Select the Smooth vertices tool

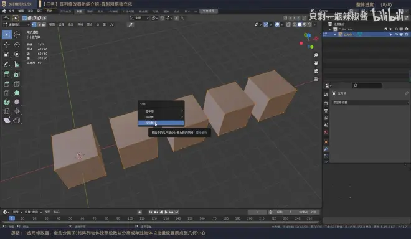[17, 101]
